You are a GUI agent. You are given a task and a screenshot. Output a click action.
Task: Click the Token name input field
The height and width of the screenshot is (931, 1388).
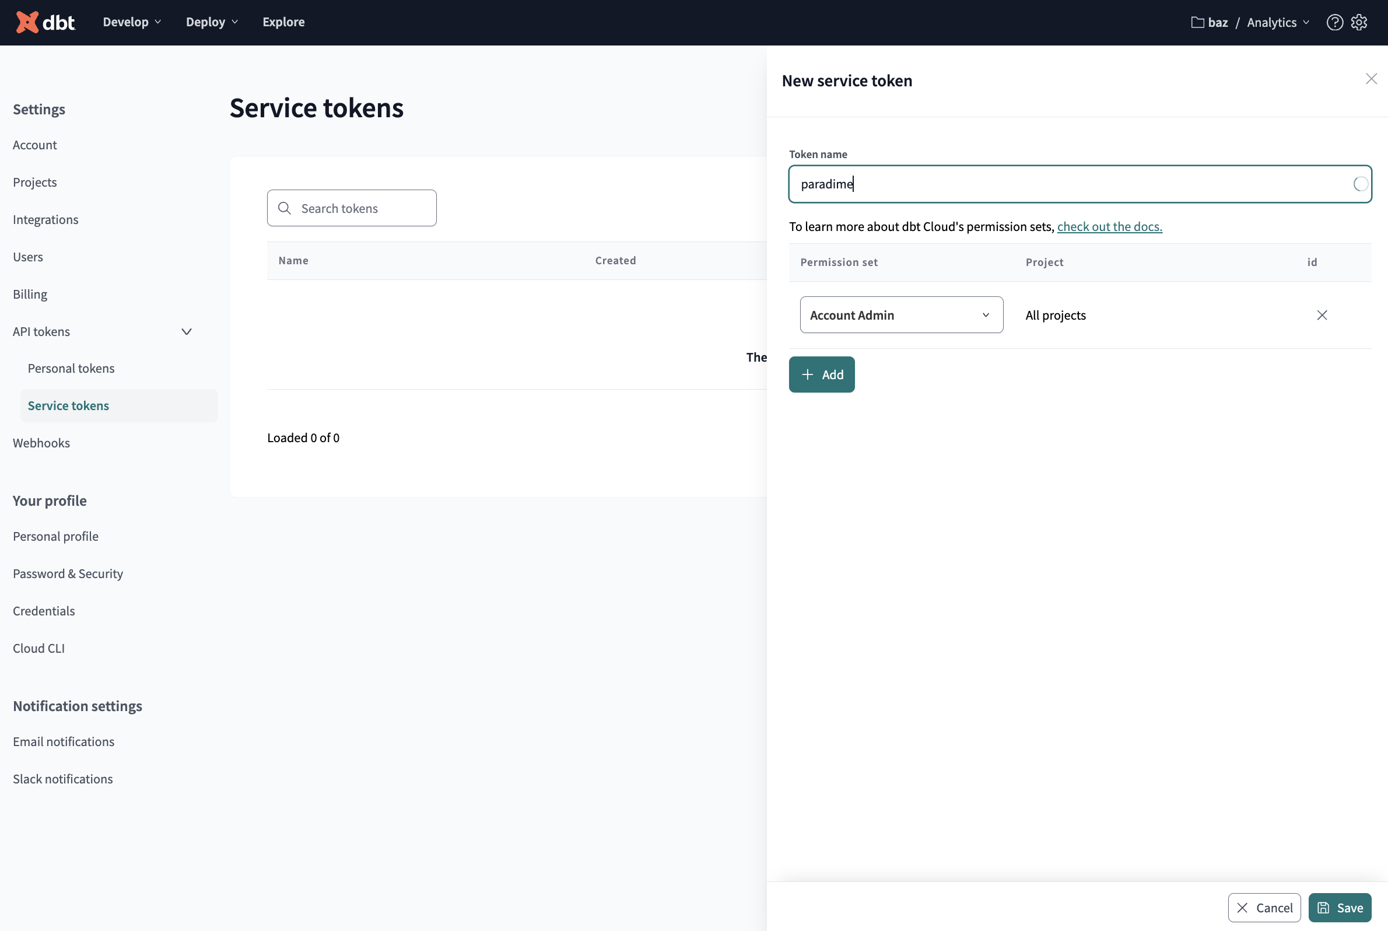click(x=1068, y=184)
